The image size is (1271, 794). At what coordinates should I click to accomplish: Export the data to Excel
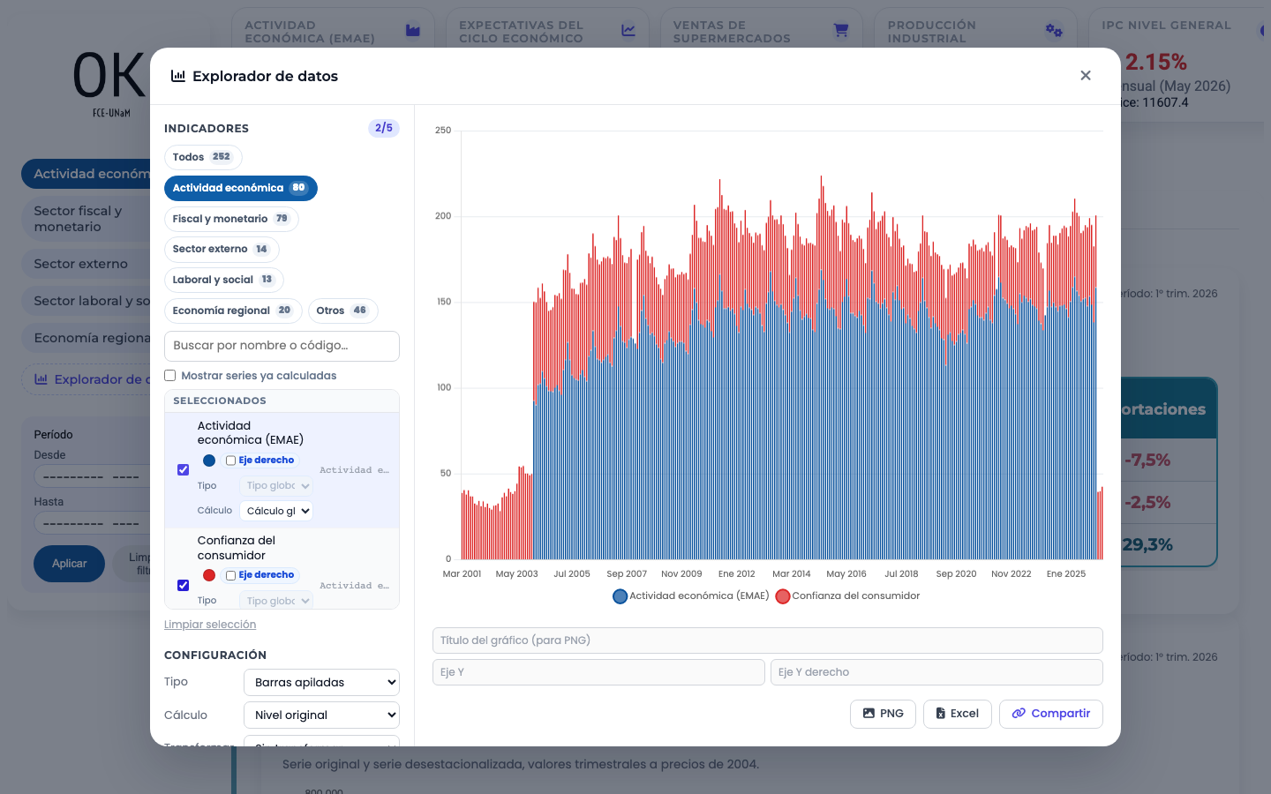pyautogui.click(x=958, y=714)
